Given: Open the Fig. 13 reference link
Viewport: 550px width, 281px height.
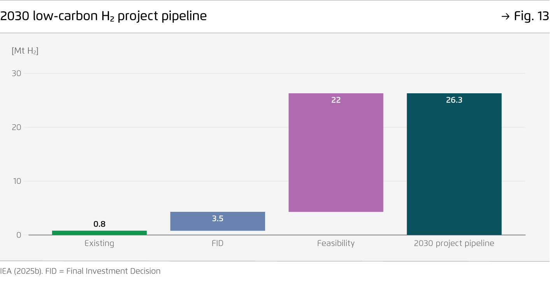Looking at the screenshot, I should point(531,16).
